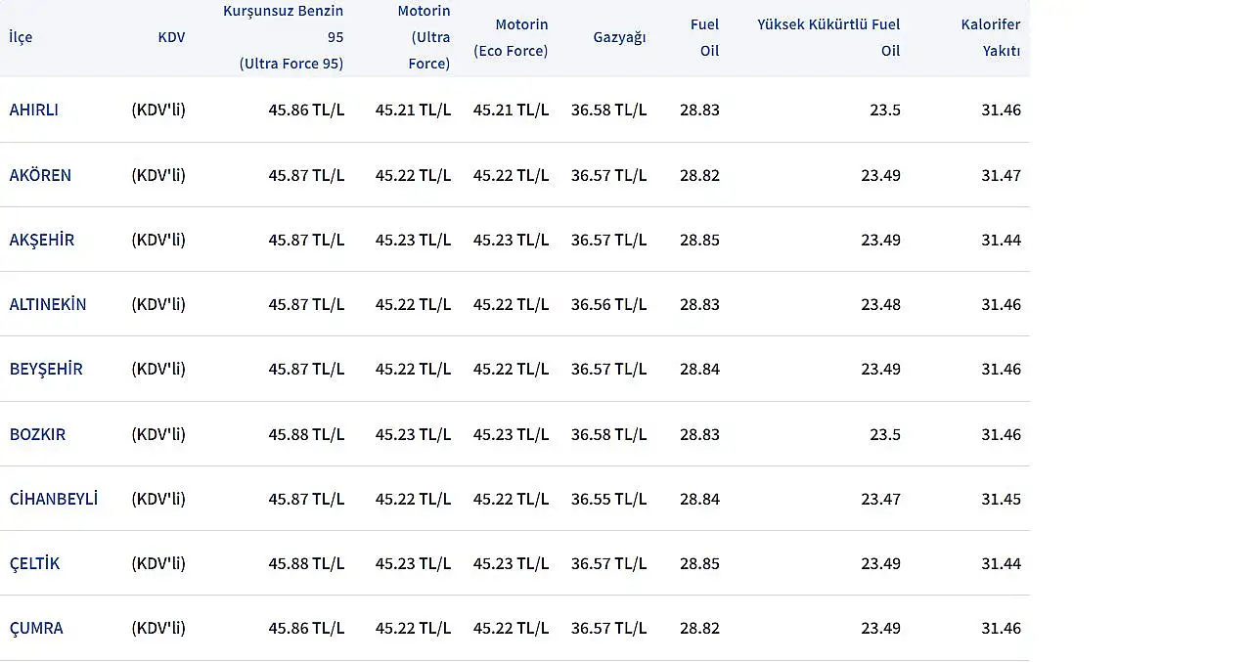Go to the ALTINEKİN district link
1252x663 pixels.
[x=48, y=304]
